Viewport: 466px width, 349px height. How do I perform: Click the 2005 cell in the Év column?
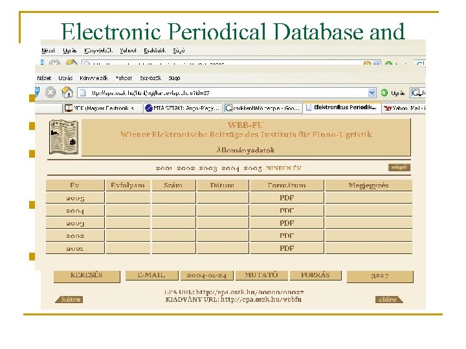click(75, 198)
